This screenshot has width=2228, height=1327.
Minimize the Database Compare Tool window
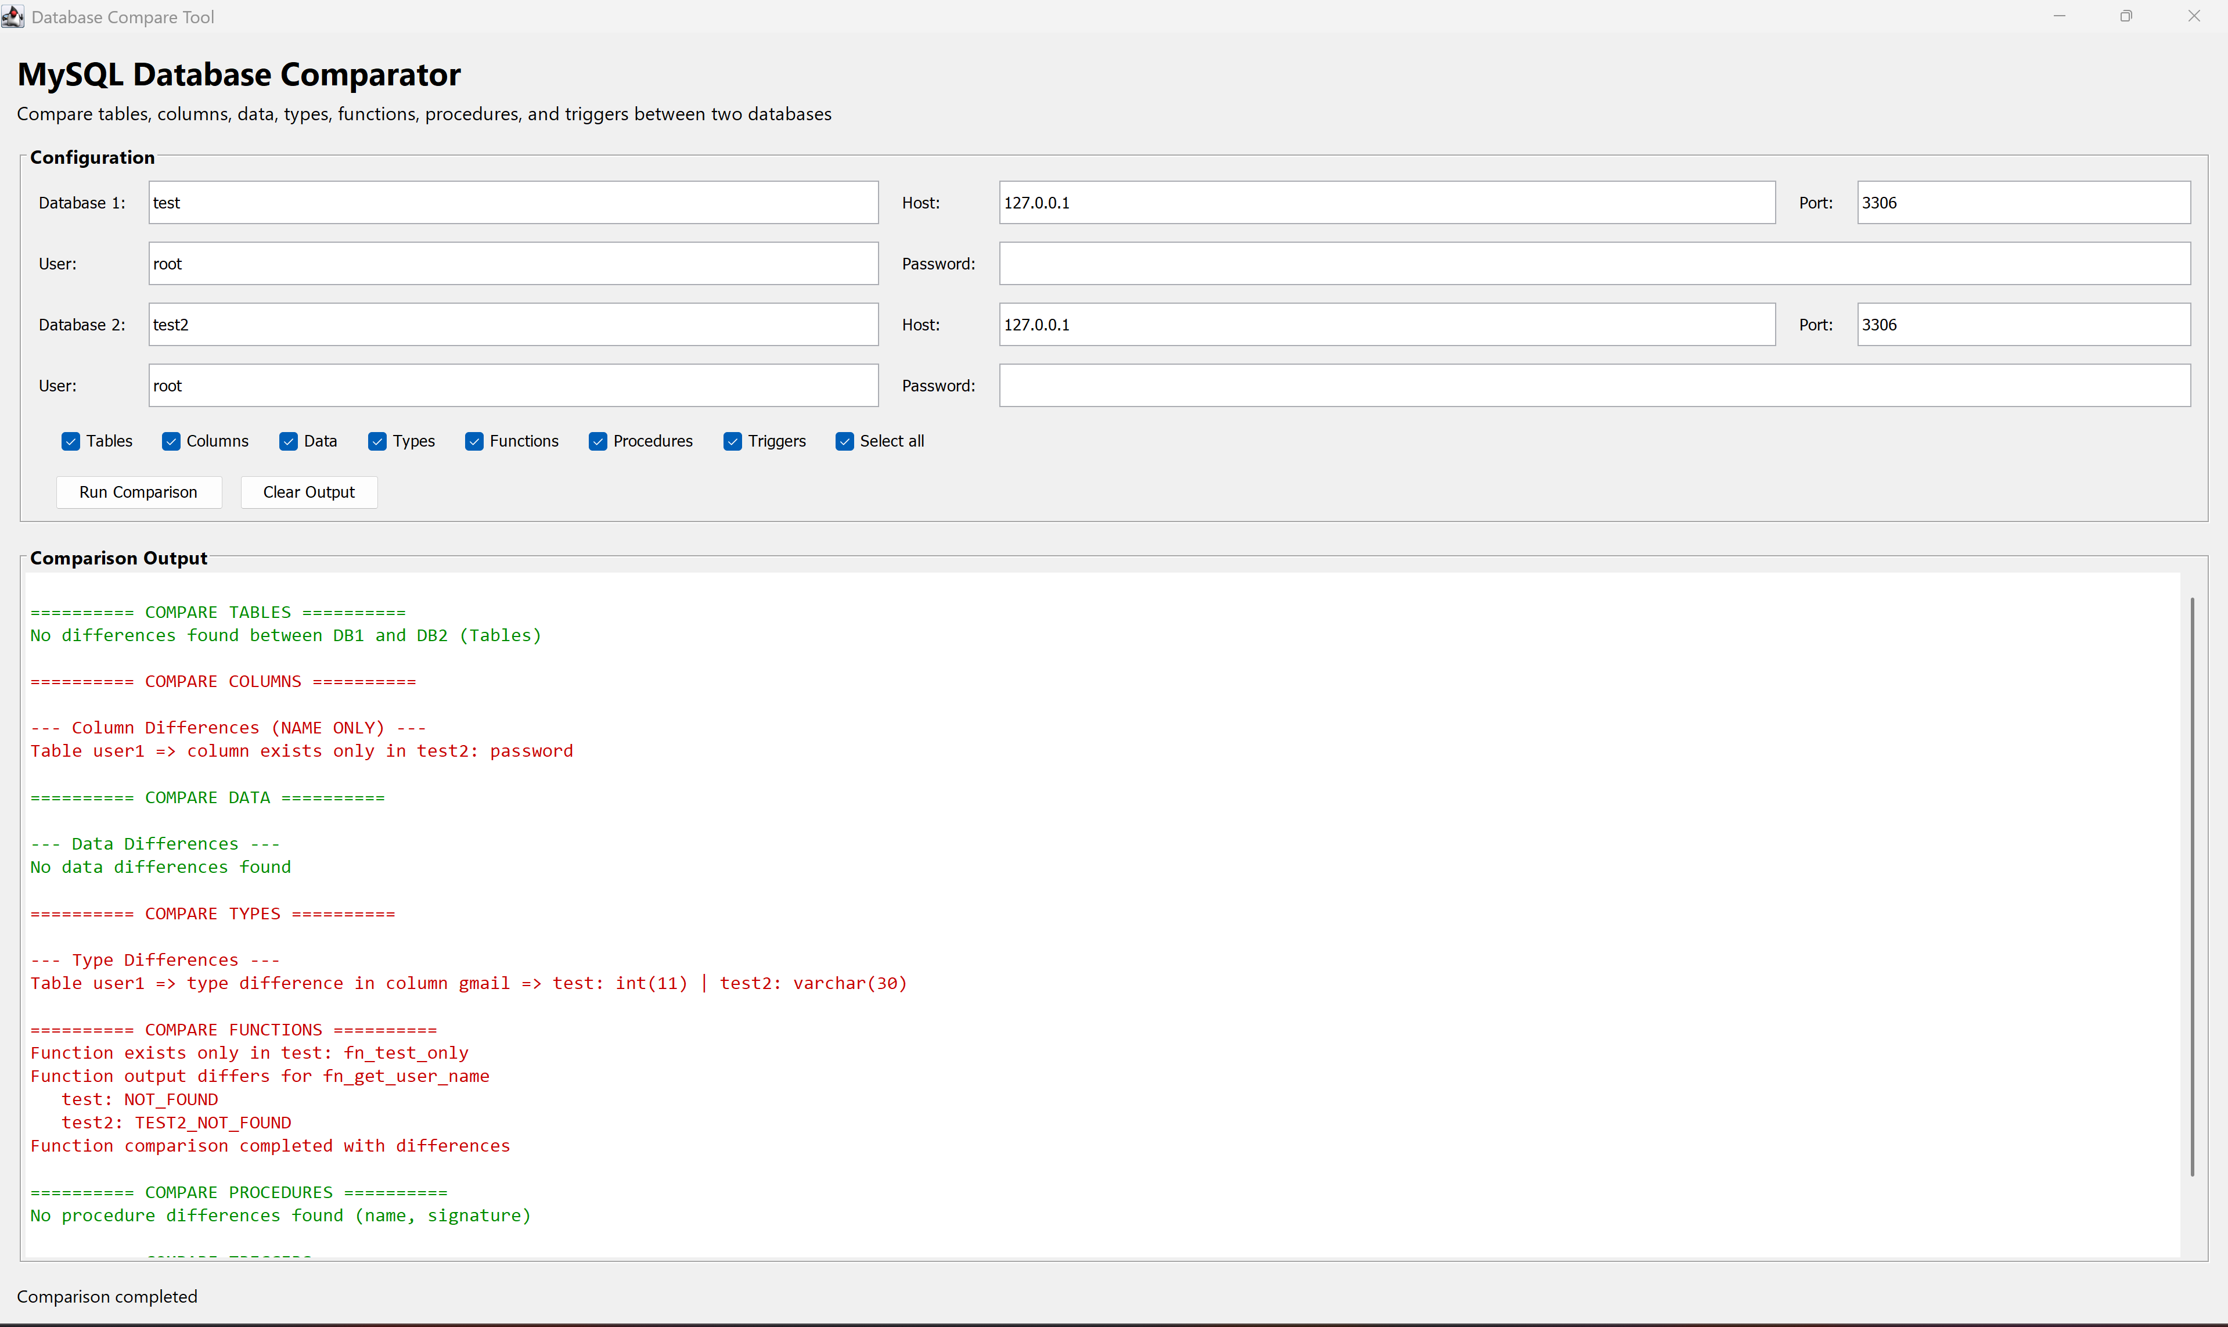pos(2060,16)
